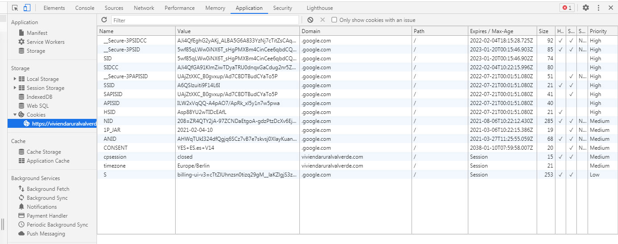
Task: Sort cookies by Domain column
Action: coord(356,31)
